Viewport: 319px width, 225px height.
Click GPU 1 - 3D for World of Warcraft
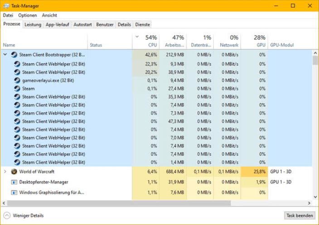coord(281,172)
